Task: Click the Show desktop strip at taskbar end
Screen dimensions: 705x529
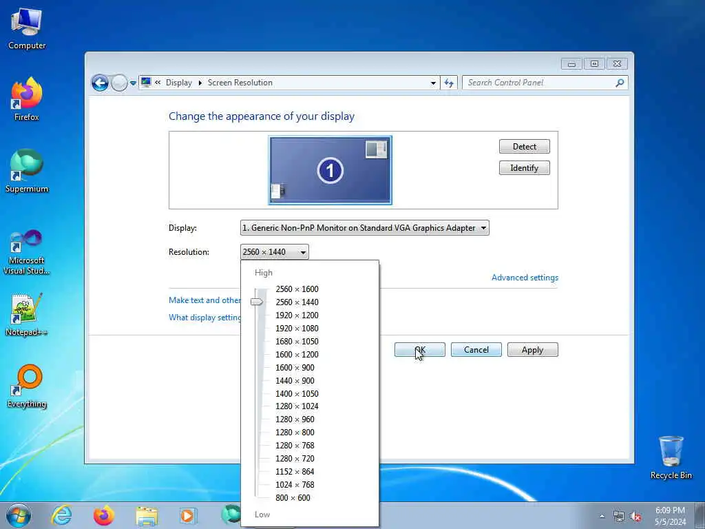Action: tap(700, 515)
